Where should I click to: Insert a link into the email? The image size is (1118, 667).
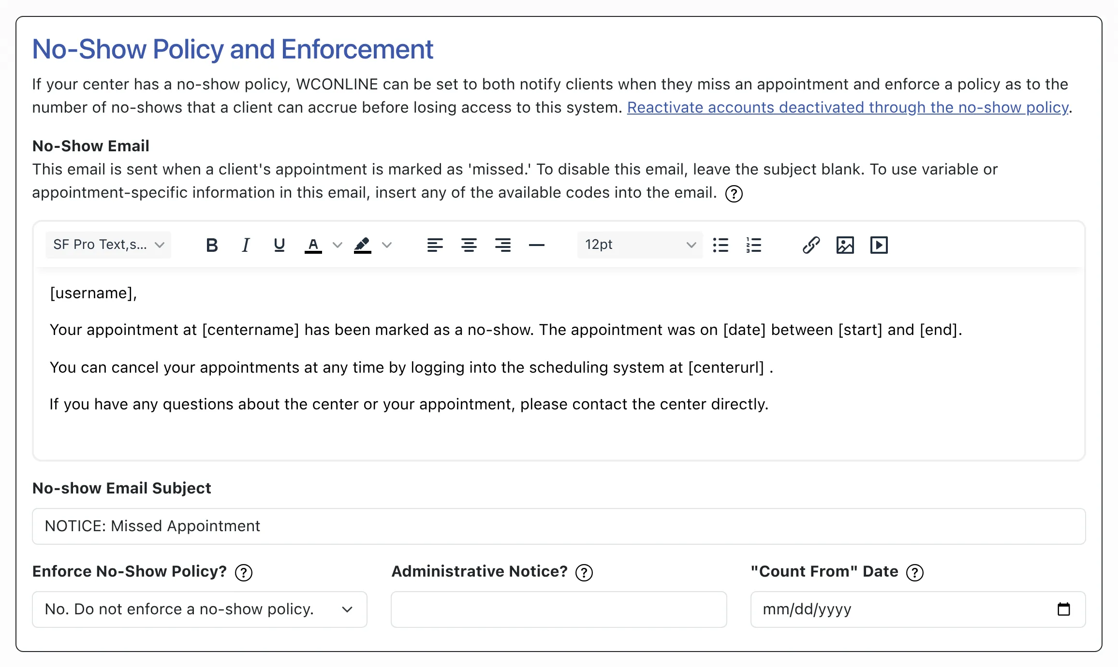[811, 245]
